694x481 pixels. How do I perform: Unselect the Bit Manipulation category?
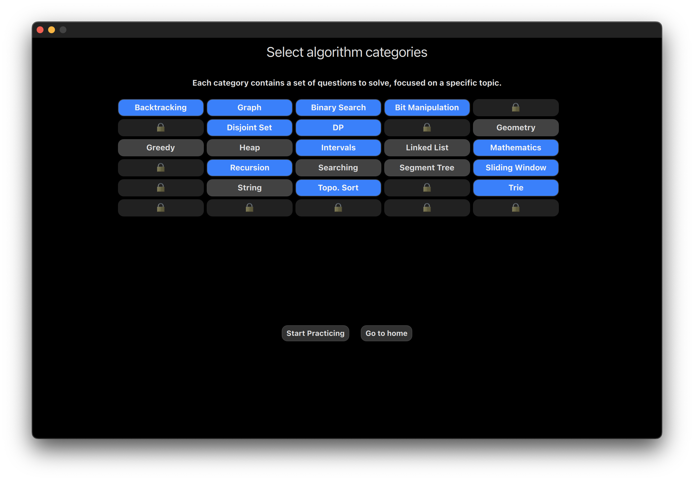tap(427, 108)
